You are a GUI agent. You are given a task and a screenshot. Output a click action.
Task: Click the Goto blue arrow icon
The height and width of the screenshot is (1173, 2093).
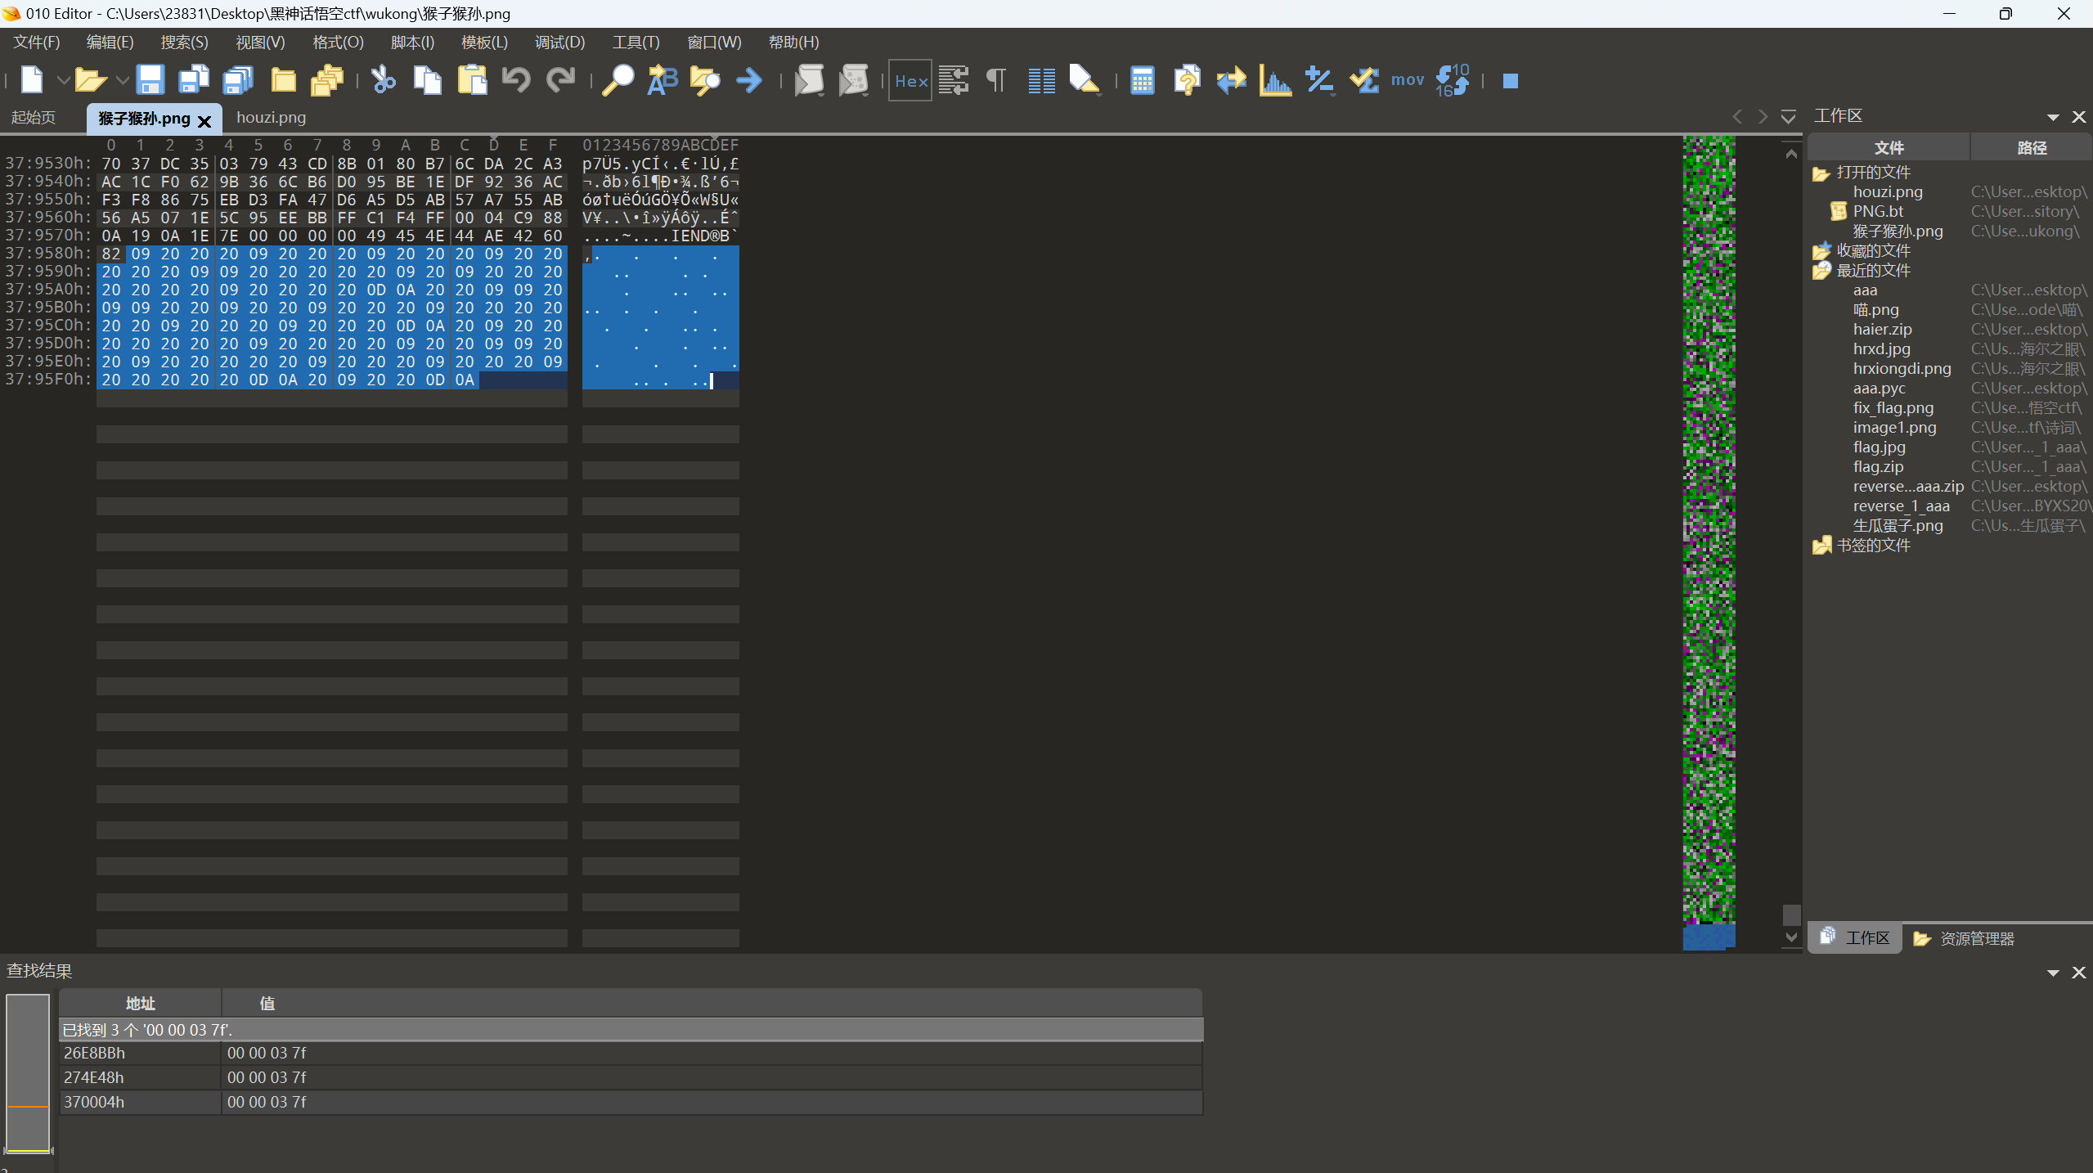click(x=749, y=80)
